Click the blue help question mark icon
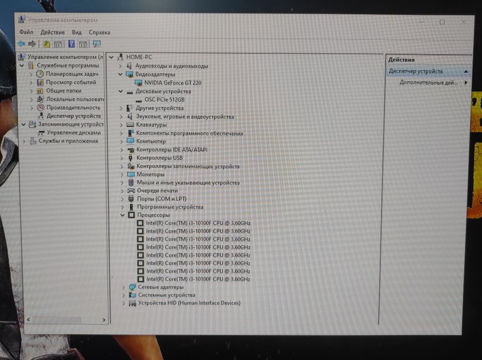The height and width of the screenshot is (360, 482). tap(71, 44)
